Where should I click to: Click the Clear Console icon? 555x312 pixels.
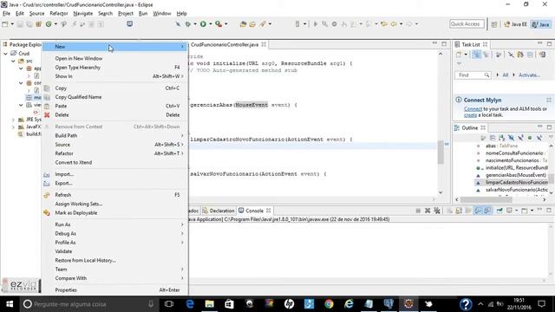pyautogui.click(x=449, y=211)
